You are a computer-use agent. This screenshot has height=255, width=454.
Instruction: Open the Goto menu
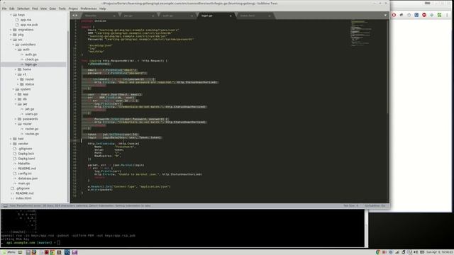pos(52,8)
